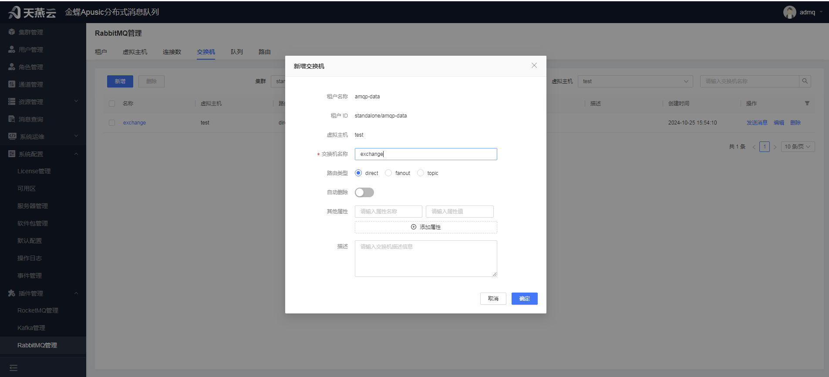Viewport: 829px width, 377px height.
Task: Click the 交换机名称 input field
Action: 426,154
